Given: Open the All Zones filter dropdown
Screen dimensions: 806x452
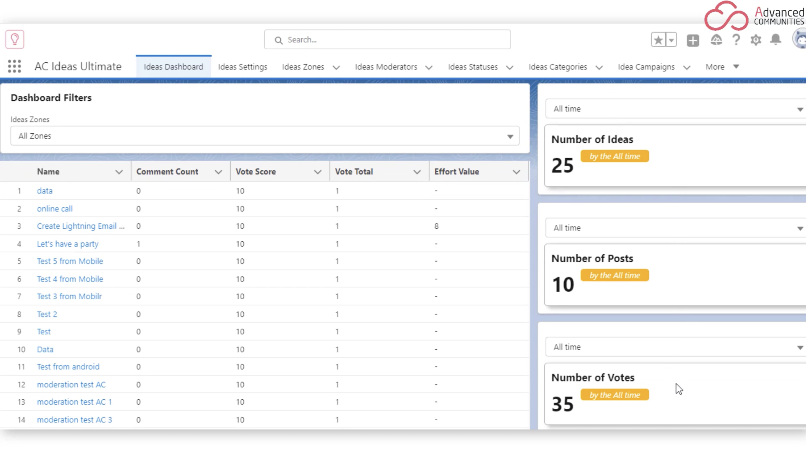Looking at the screenshot, I should [265, 136].
